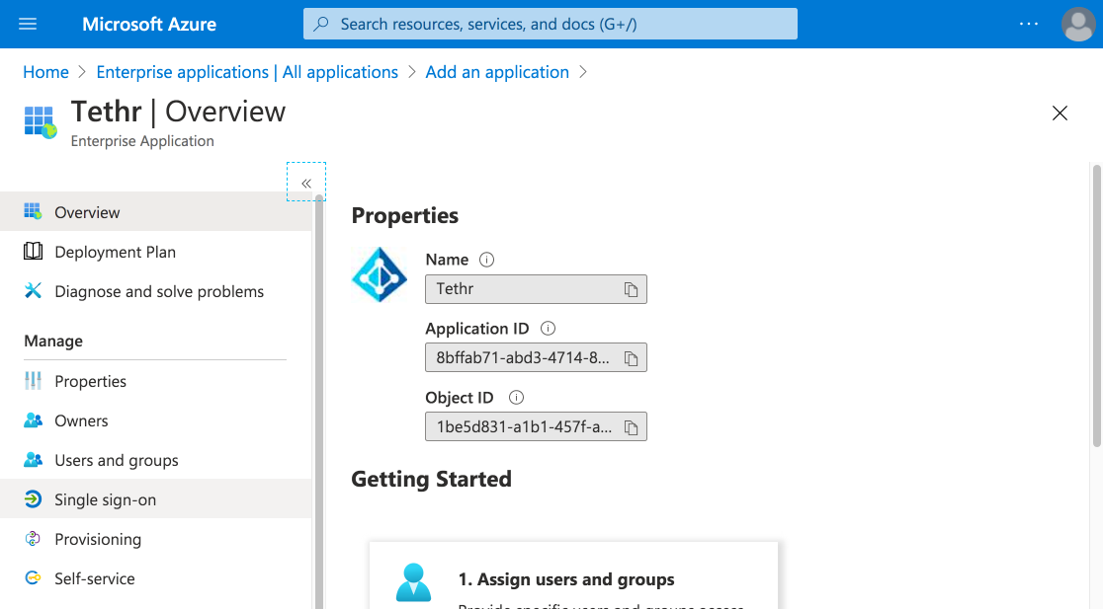Click Diagnose and solve problems
Image resolution: width=1103 pixels, height=609 pixels.
pos(157,291)
